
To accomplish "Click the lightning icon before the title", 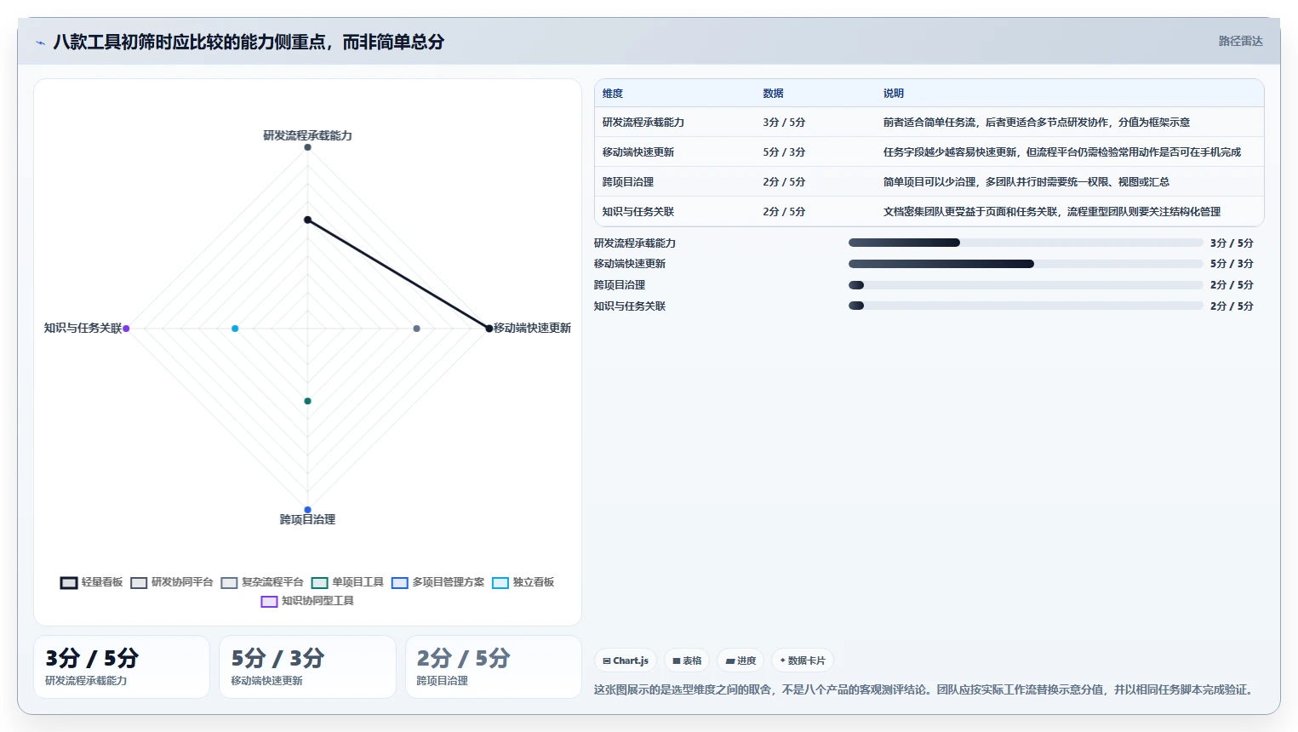I will 40,43.
